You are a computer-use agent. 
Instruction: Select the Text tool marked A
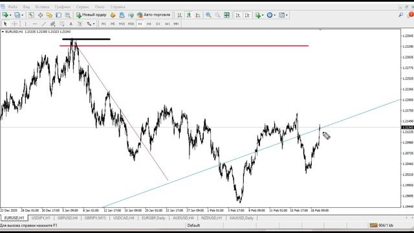[71, 24]
